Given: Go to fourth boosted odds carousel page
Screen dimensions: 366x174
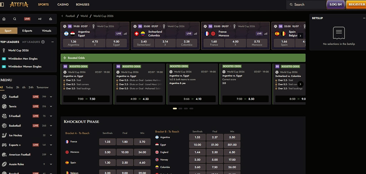Looking at the screenshot, I should pos(192,108).
